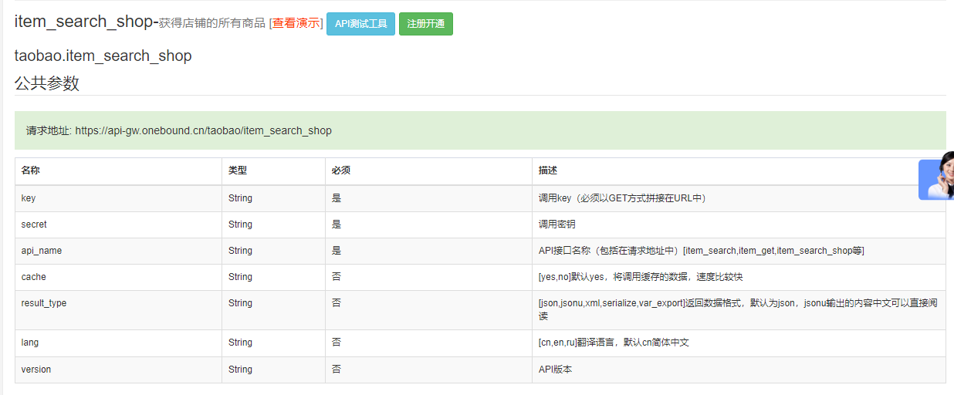
Task: Click String type in the result_type row
Action: (240, 303)
